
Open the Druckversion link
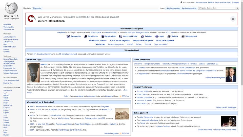[8, 83]
